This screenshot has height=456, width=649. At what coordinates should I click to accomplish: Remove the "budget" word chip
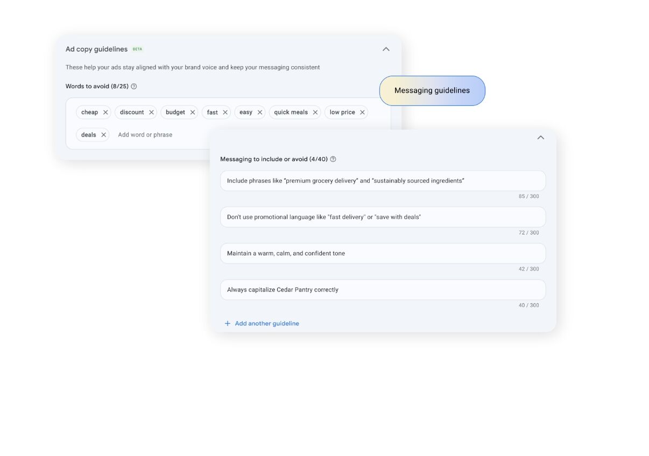(x=193, y=112)
